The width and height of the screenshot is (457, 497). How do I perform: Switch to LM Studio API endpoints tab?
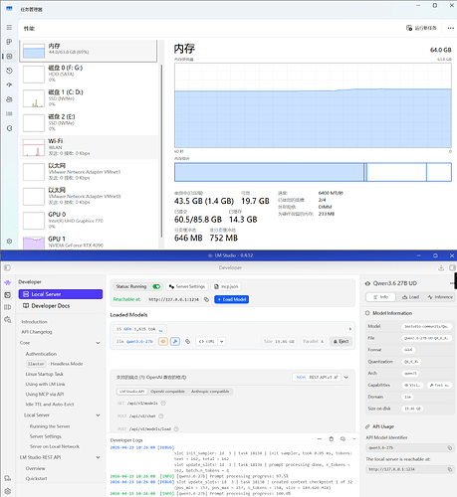click(x=131, y=392)
